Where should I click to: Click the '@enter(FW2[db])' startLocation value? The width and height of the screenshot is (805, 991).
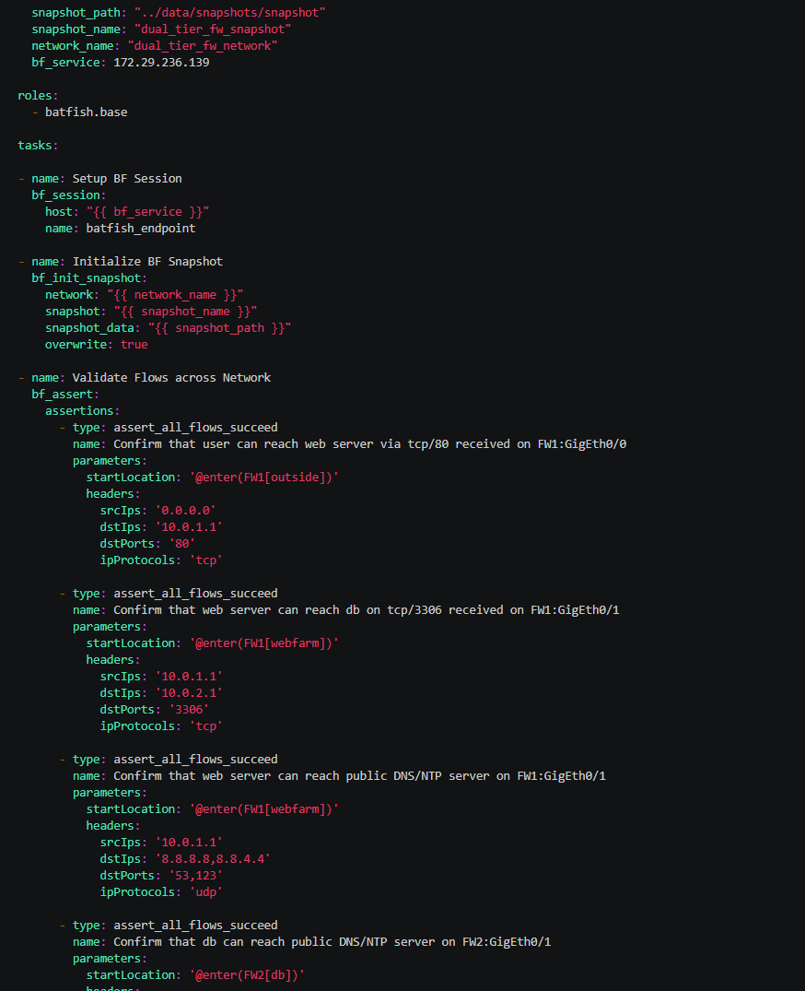click(x=247, y=975)
